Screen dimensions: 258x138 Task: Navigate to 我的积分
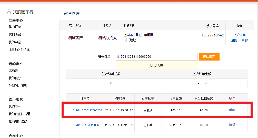coord(15,78)
